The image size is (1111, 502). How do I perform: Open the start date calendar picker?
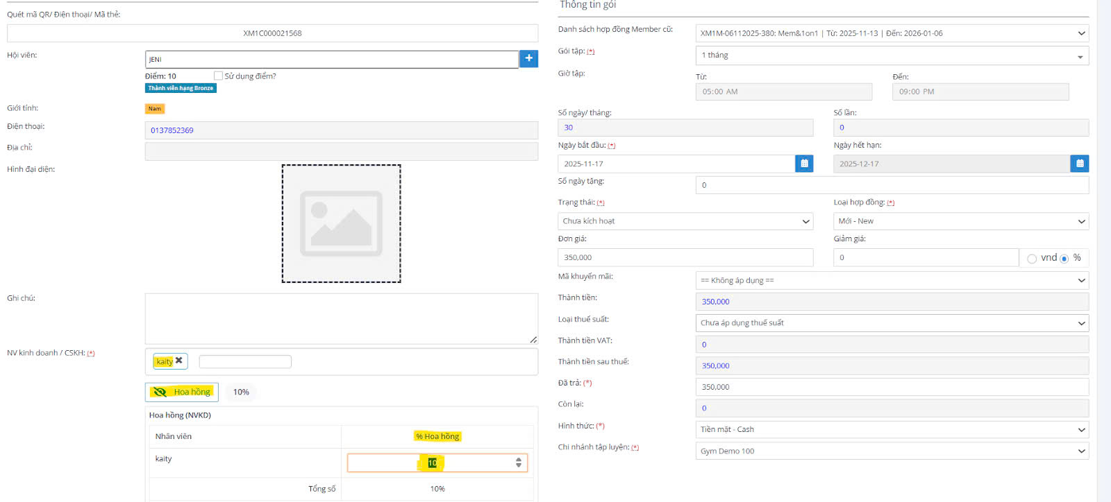[x=804, y=164]
